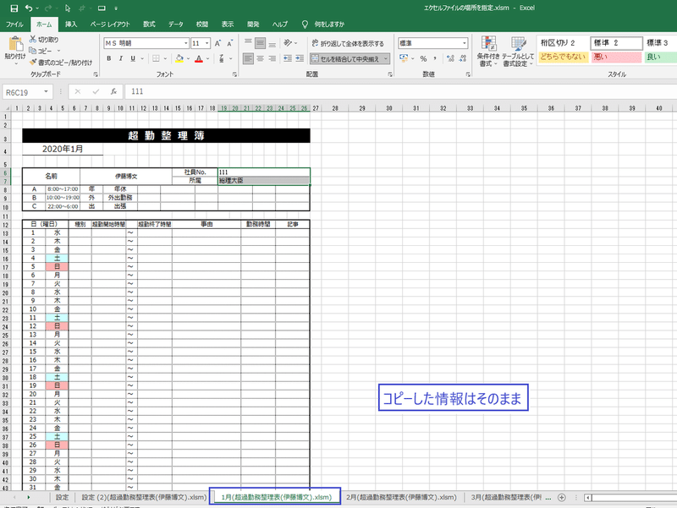Toggle align text left
Image resolution: width=677 pixels, height=508 pixels.
click(248, 58)
